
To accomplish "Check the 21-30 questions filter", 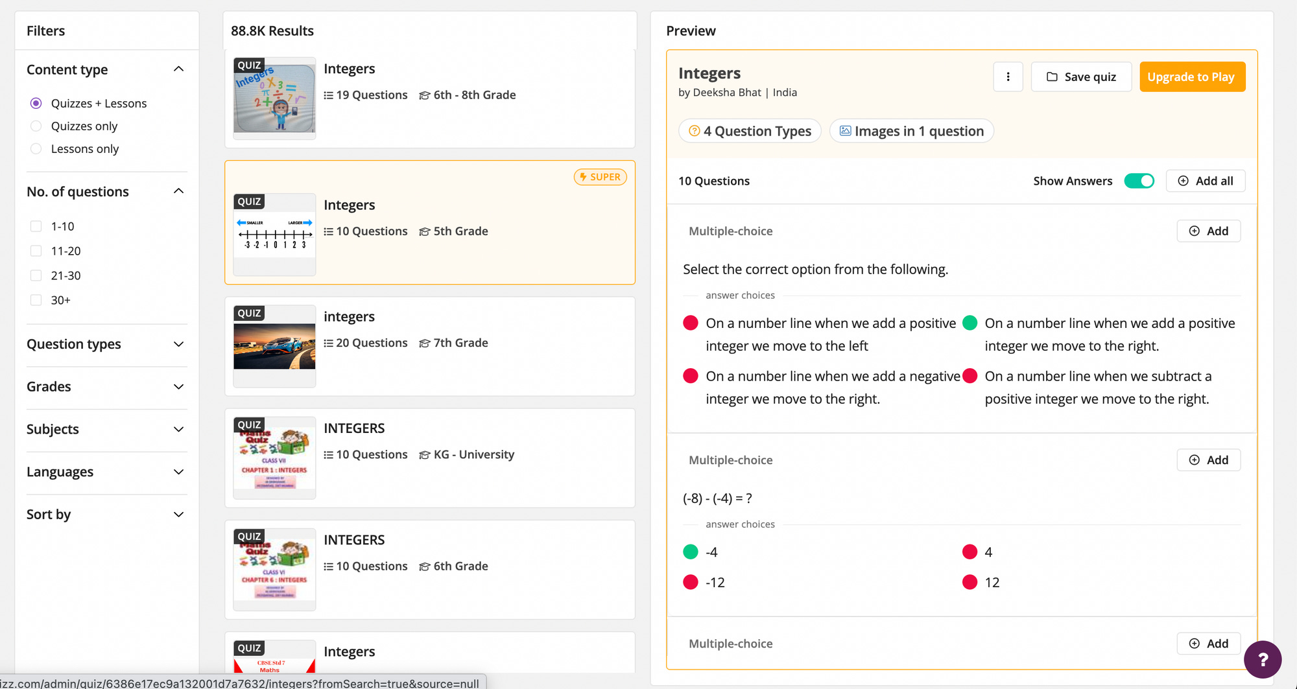I will (36, 275).
